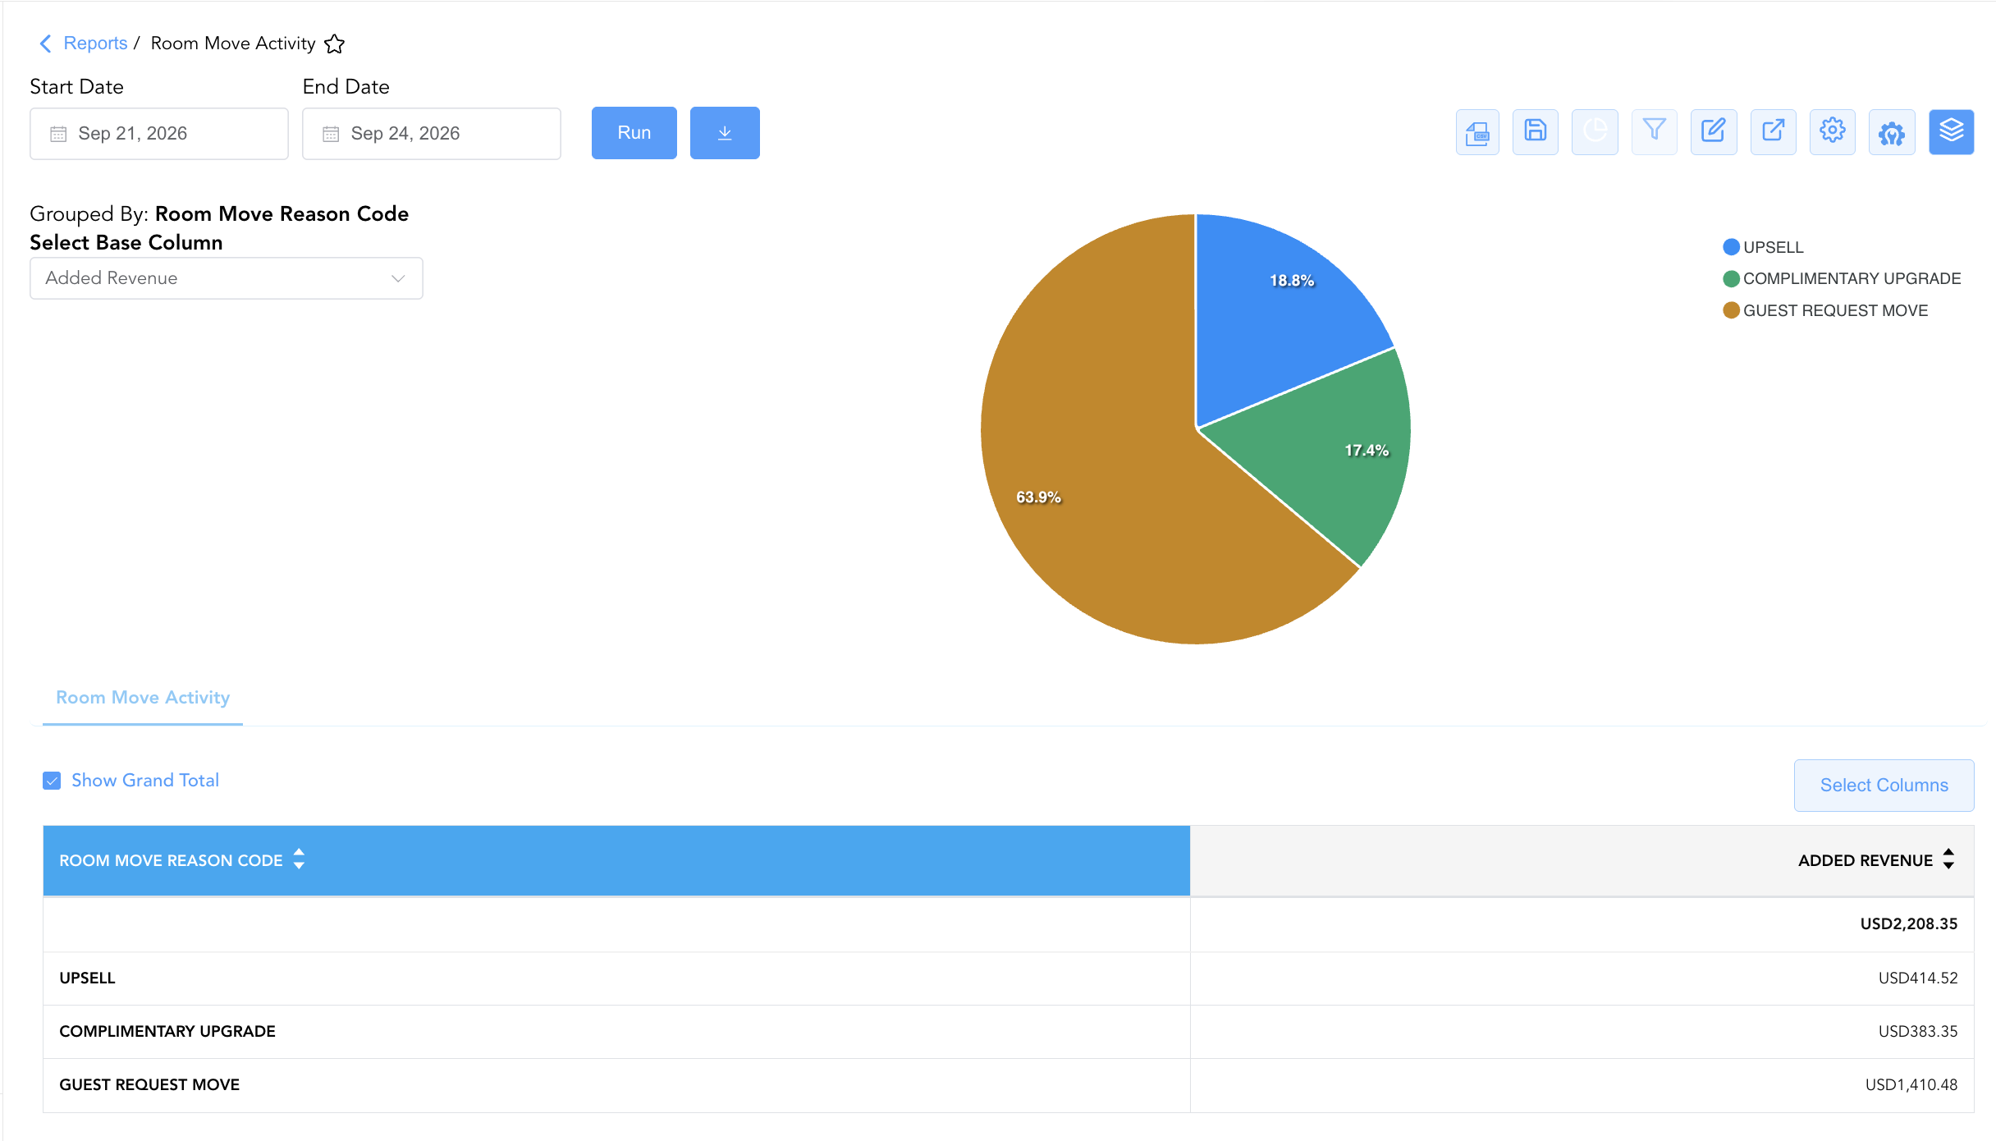1996x1141 pixels.
Task: Click the external link icon
Action: [x=1774, y=132]
